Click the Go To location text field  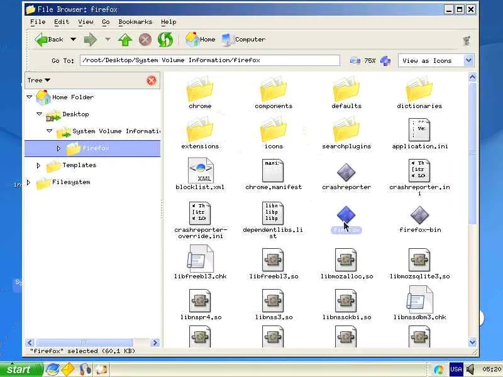[x=210, y=60]
